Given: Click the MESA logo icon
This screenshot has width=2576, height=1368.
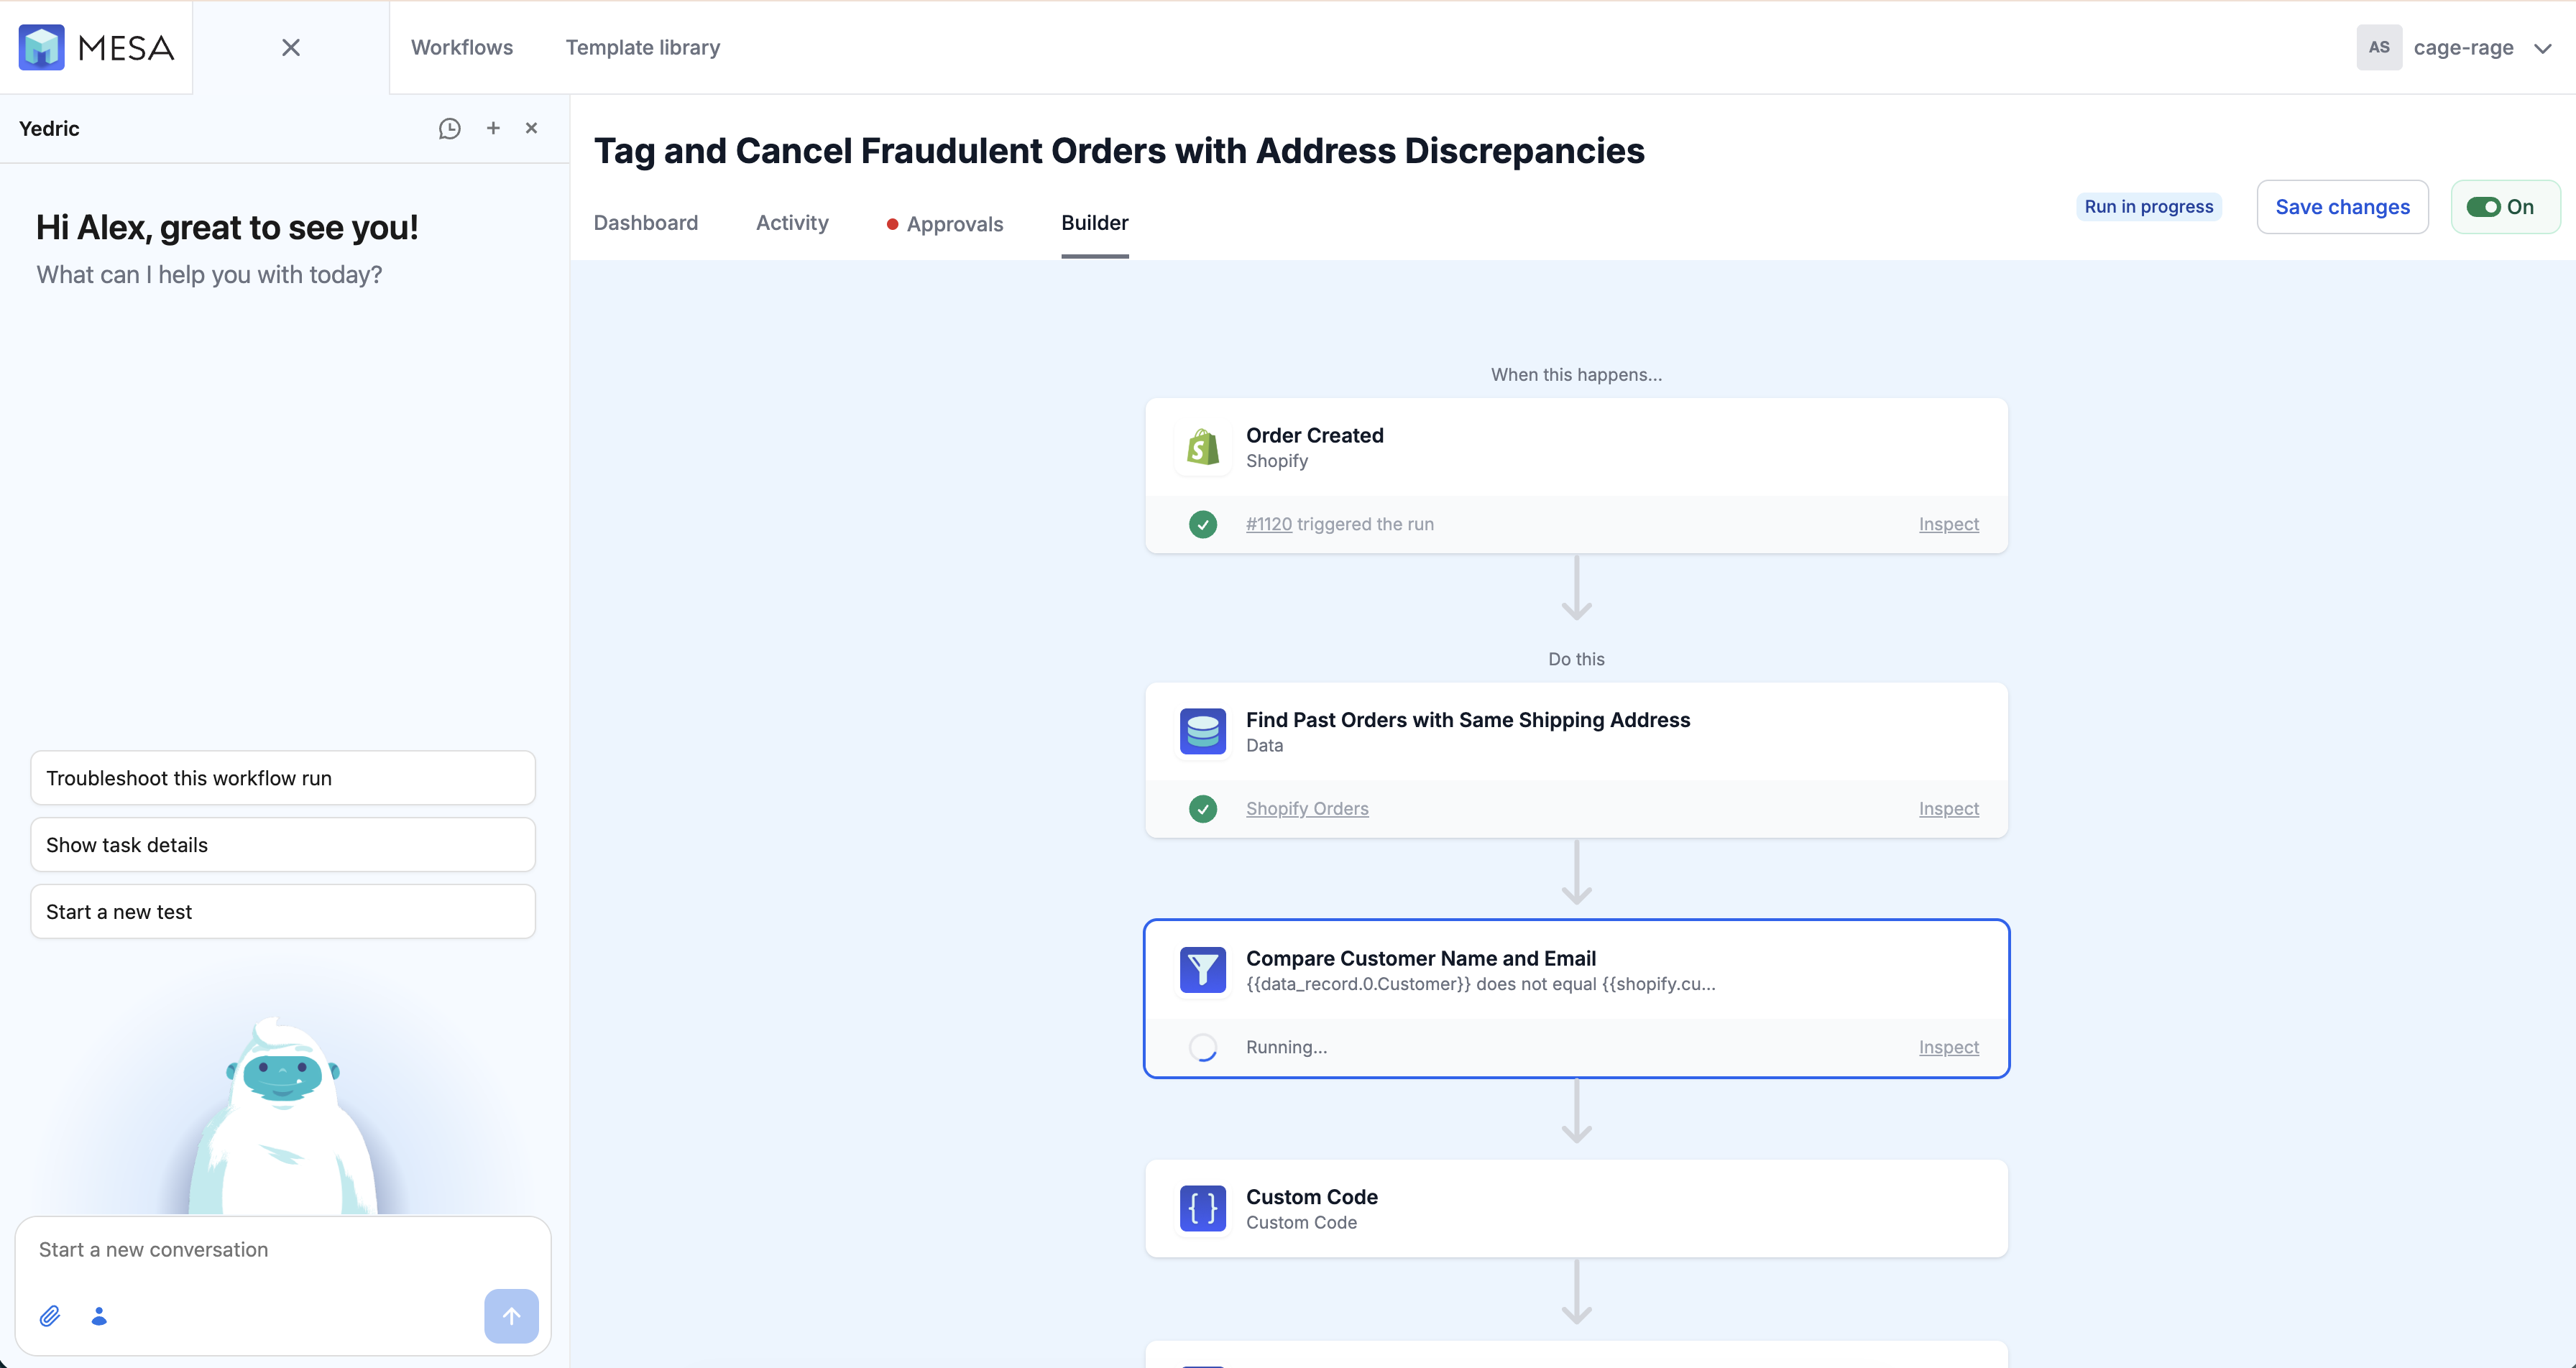Looking at the screenshot, I should point(41,47).
